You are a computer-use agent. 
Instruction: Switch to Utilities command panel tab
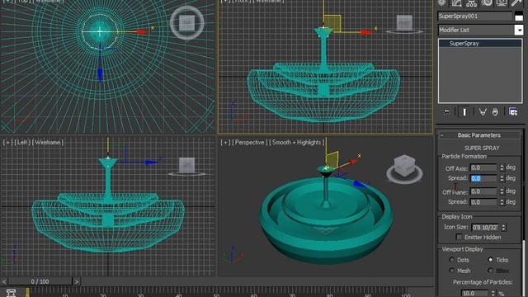coord(516,3)
